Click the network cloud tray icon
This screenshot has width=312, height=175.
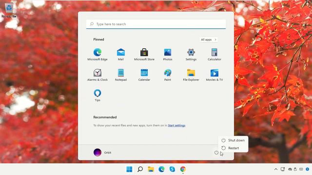point(290,169)
